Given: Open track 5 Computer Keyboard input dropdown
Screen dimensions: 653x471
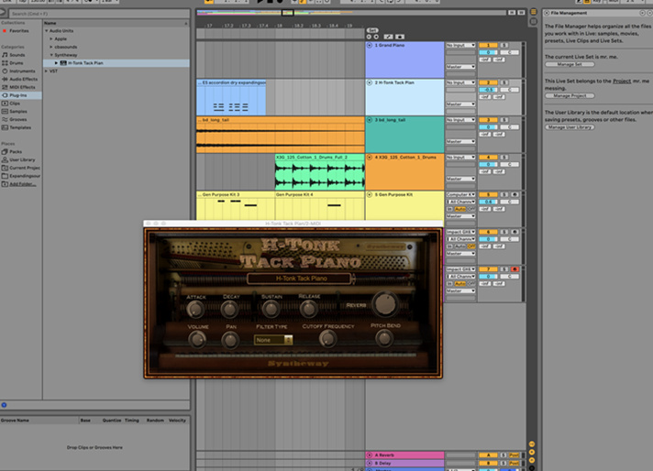Looking at the screenshot, I should 460,194.
